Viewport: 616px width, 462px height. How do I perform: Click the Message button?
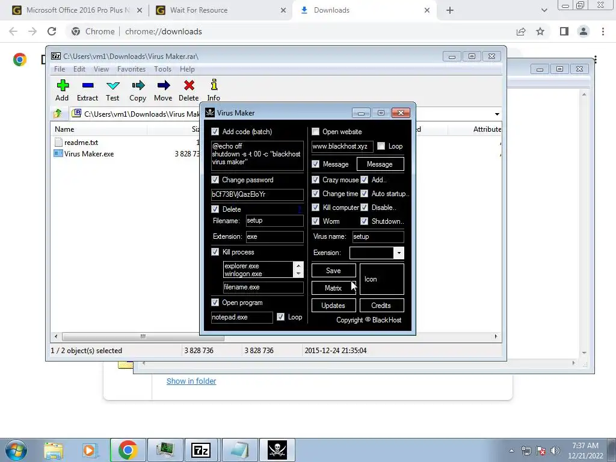click(x=380, y=164)
